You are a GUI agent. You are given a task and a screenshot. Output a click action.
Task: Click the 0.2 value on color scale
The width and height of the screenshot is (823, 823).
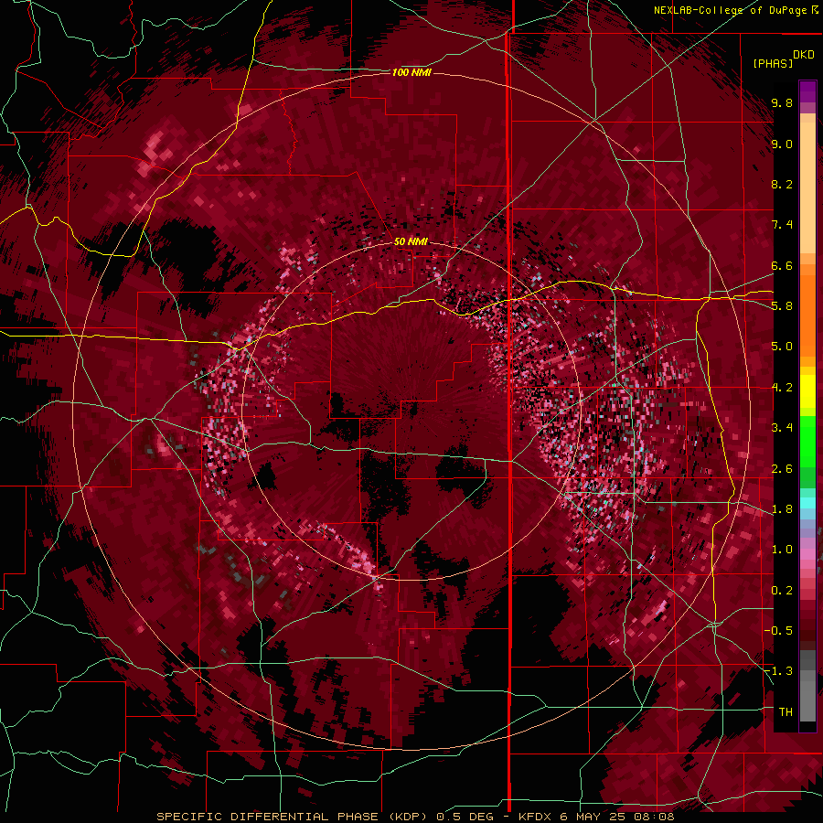point(782,591)
